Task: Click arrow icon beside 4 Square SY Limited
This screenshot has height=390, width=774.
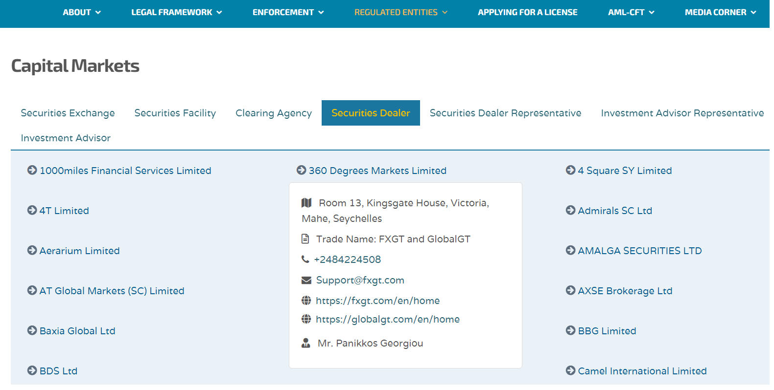Action: click(571, 170)
